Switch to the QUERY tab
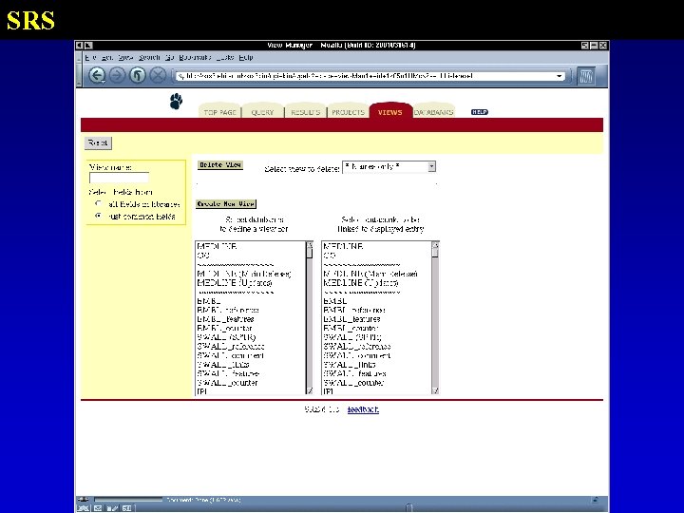Image resolution: width=684 pixels, height=513 pixels. tap(262, 112)
